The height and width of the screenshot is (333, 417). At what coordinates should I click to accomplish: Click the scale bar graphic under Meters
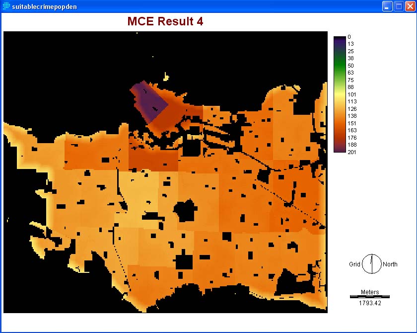(369, 296)
